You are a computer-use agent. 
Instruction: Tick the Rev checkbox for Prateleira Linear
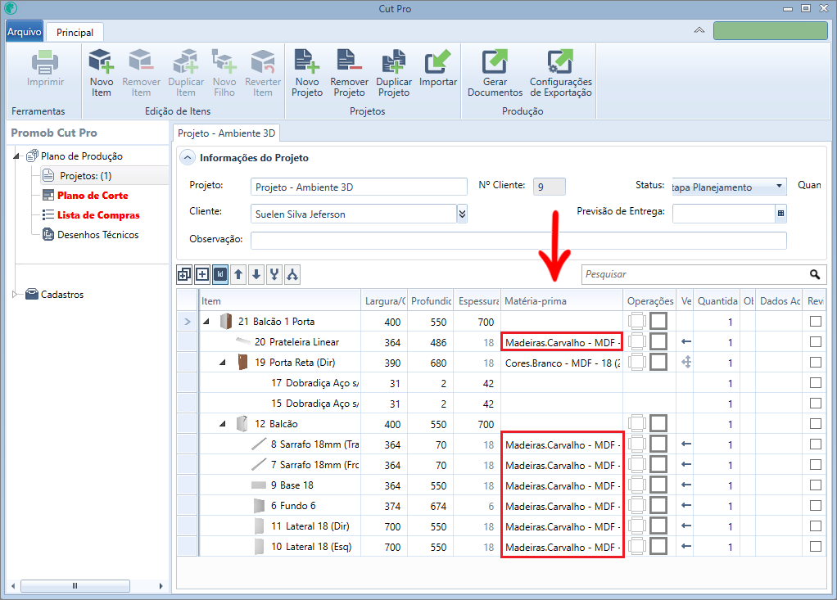[815, 342]
